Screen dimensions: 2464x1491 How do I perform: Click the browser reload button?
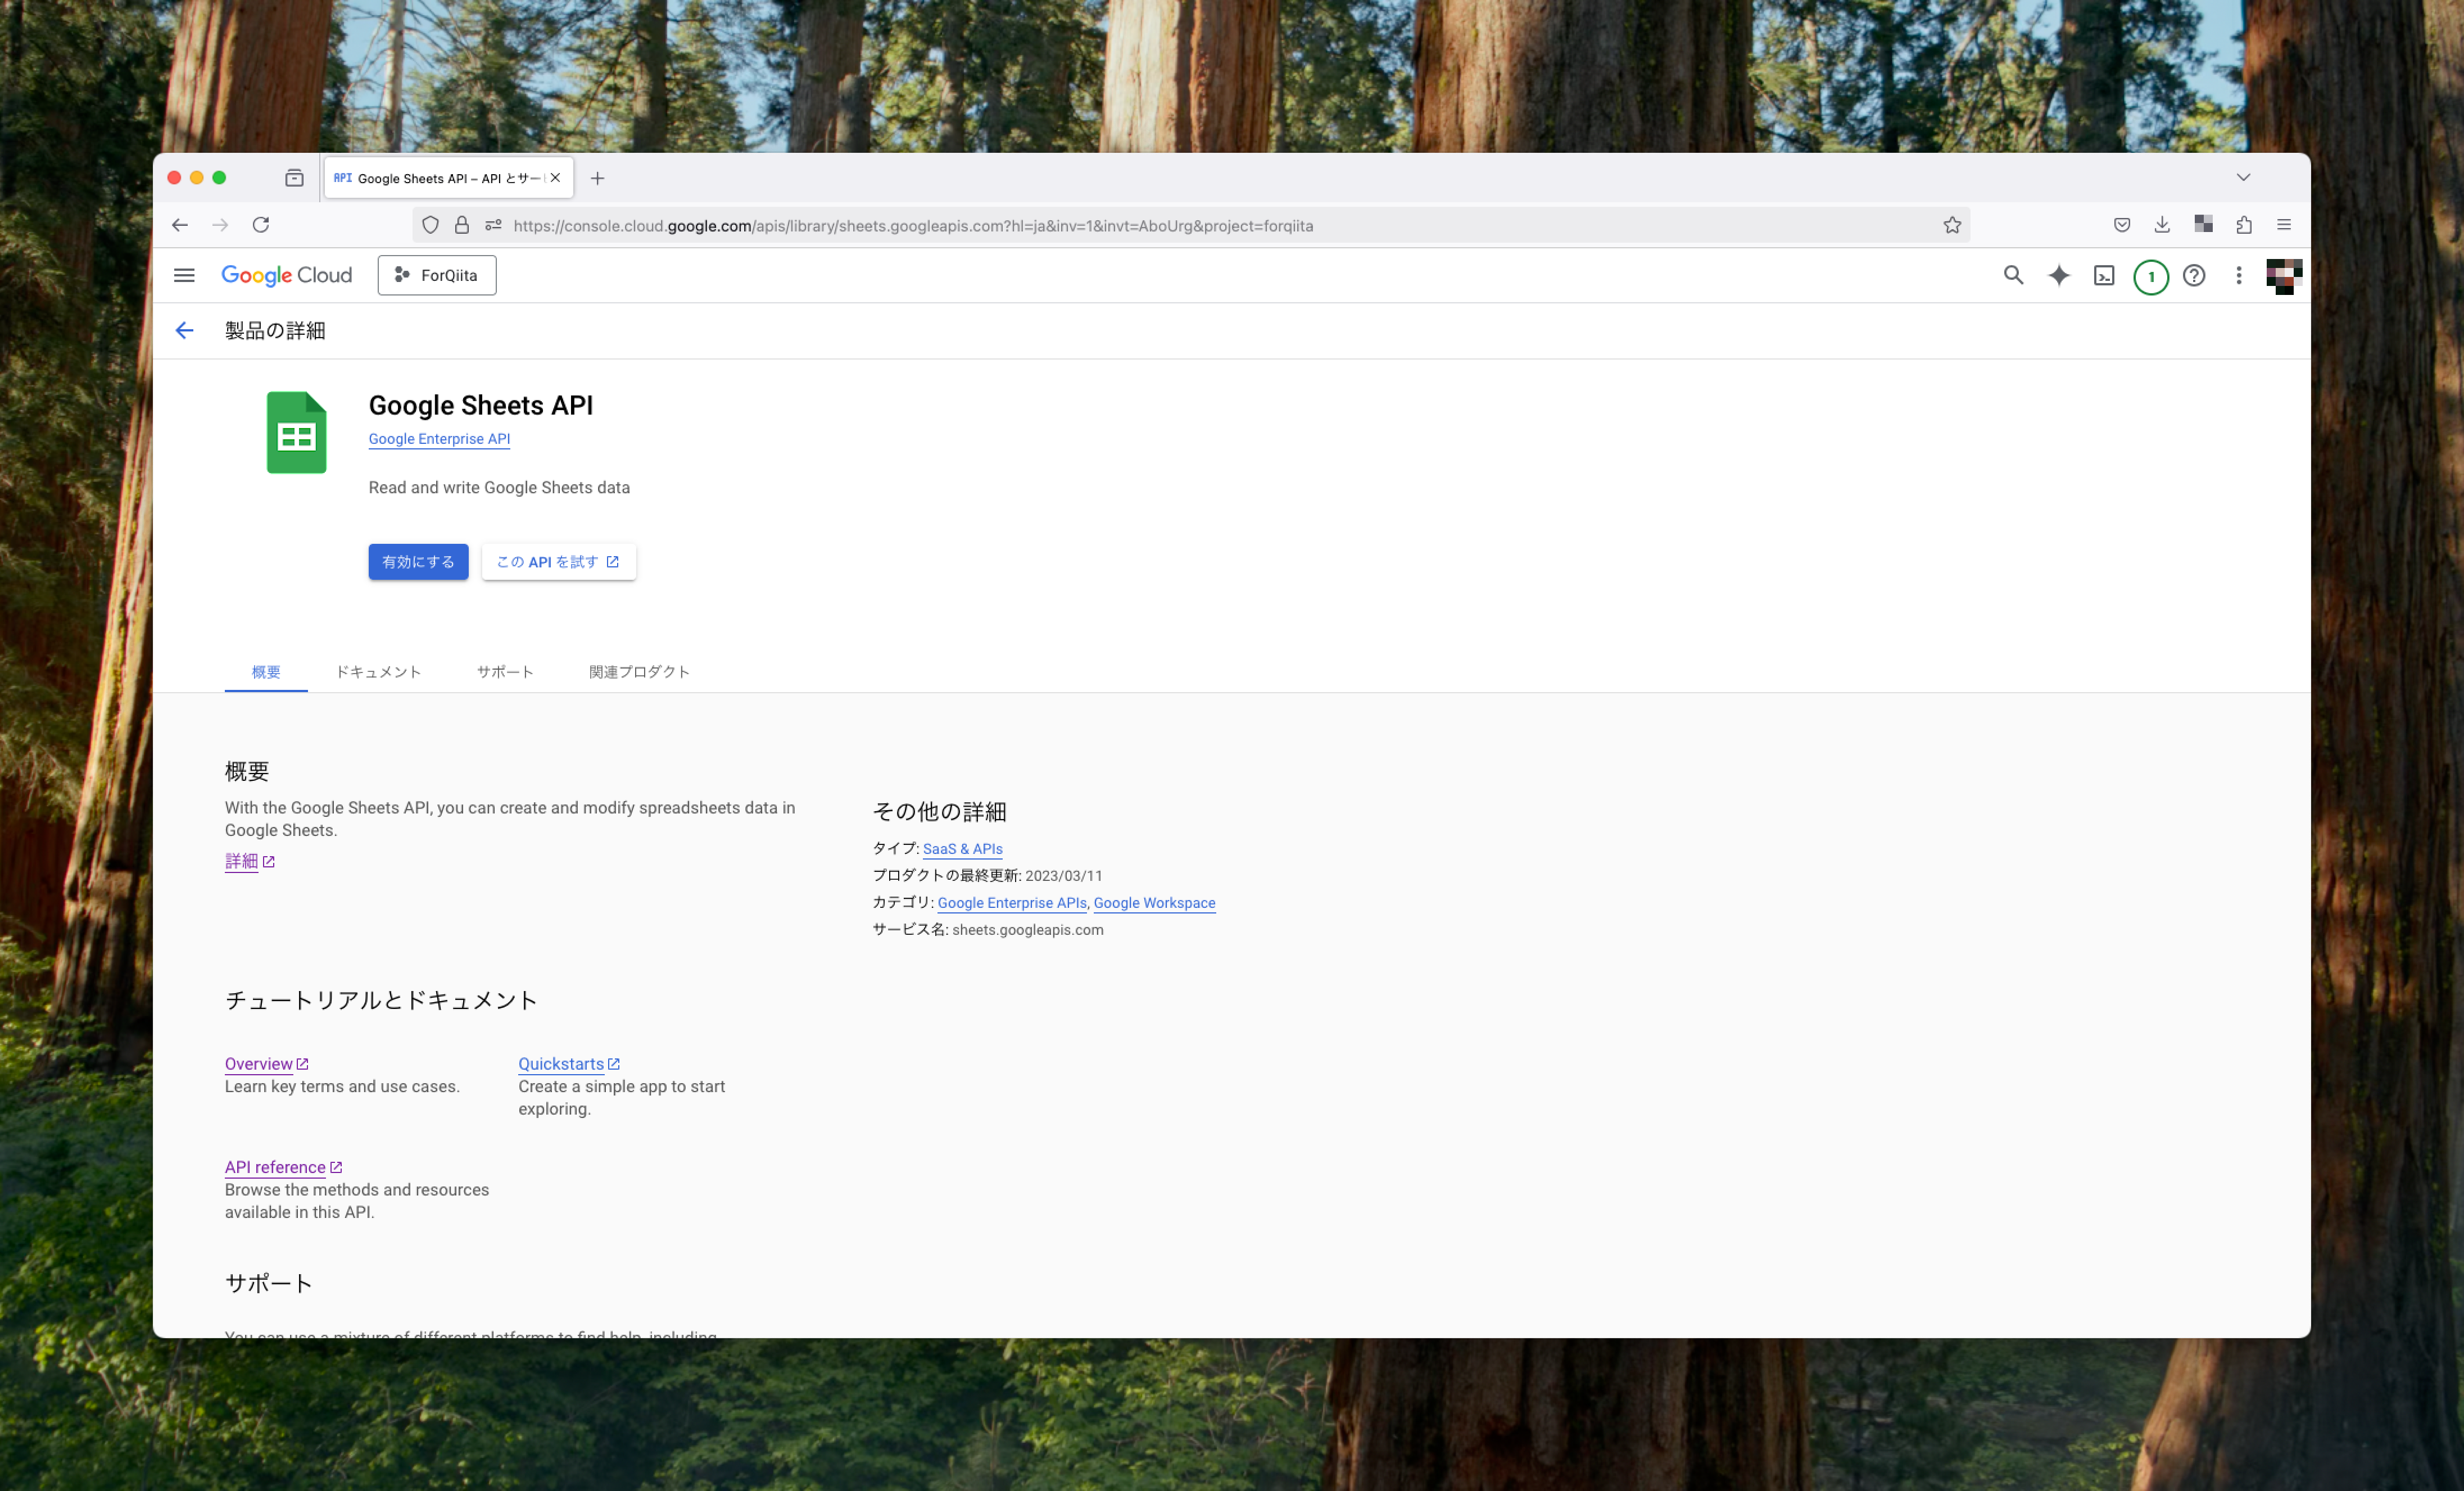pos(261,225)
